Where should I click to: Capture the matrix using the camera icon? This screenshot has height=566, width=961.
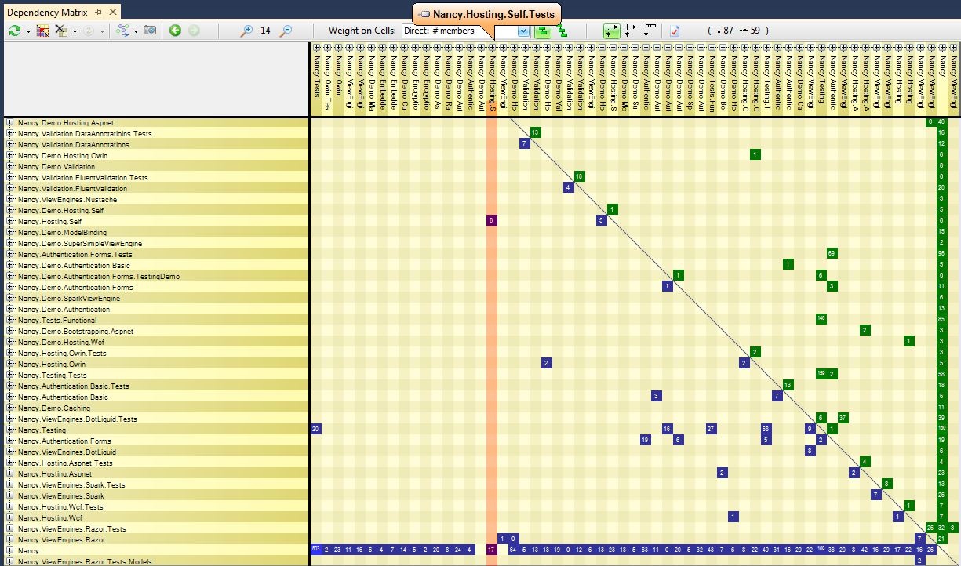click(150, 31)
